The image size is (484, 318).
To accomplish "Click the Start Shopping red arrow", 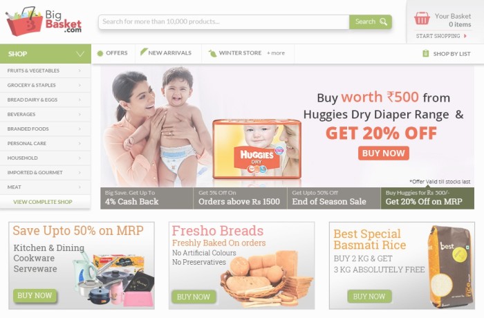I will pyautogui.click(x=465, y=36).
